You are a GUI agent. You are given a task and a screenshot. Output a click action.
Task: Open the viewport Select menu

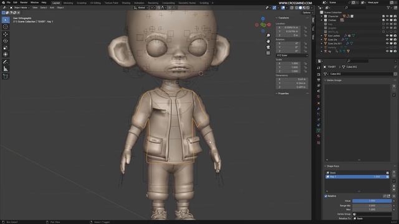click(44, 7)
